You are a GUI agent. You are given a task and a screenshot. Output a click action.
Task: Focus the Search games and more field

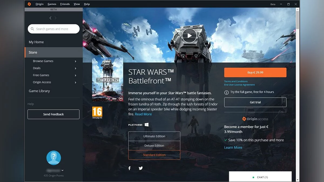[x=54, y=29]
